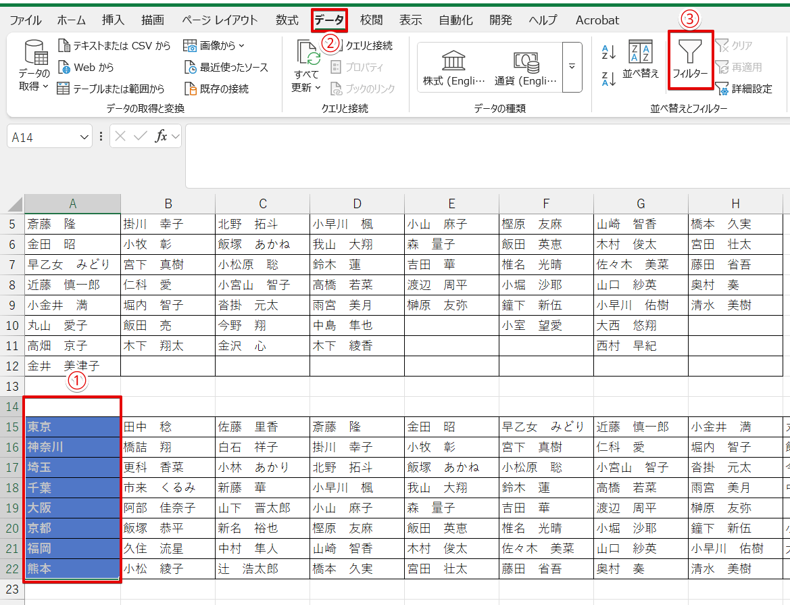This screenshot has height=605, width=790.
Task: Open the custom Sort (並べ替え) dialog
Action: point(640,59)
